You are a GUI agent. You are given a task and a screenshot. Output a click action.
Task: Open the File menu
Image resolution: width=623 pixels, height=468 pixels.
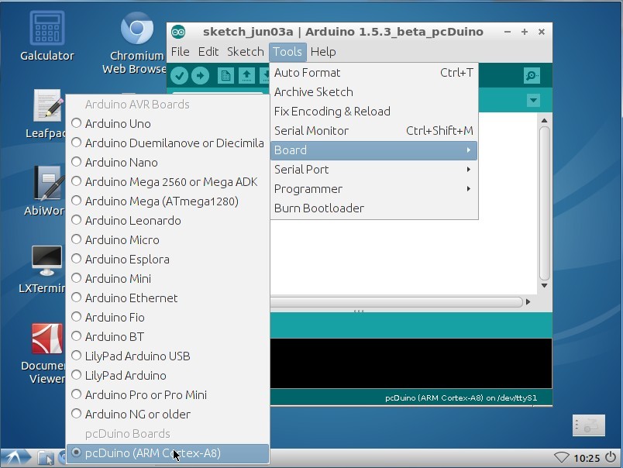click(x=180, y=52)
